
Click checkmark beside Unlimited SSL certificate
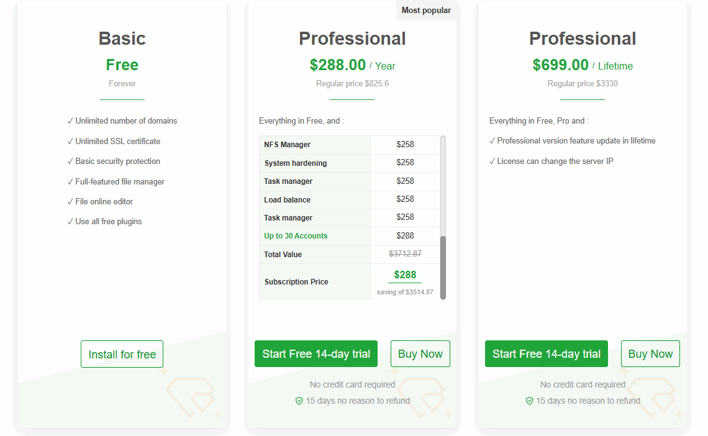point(70,141)
